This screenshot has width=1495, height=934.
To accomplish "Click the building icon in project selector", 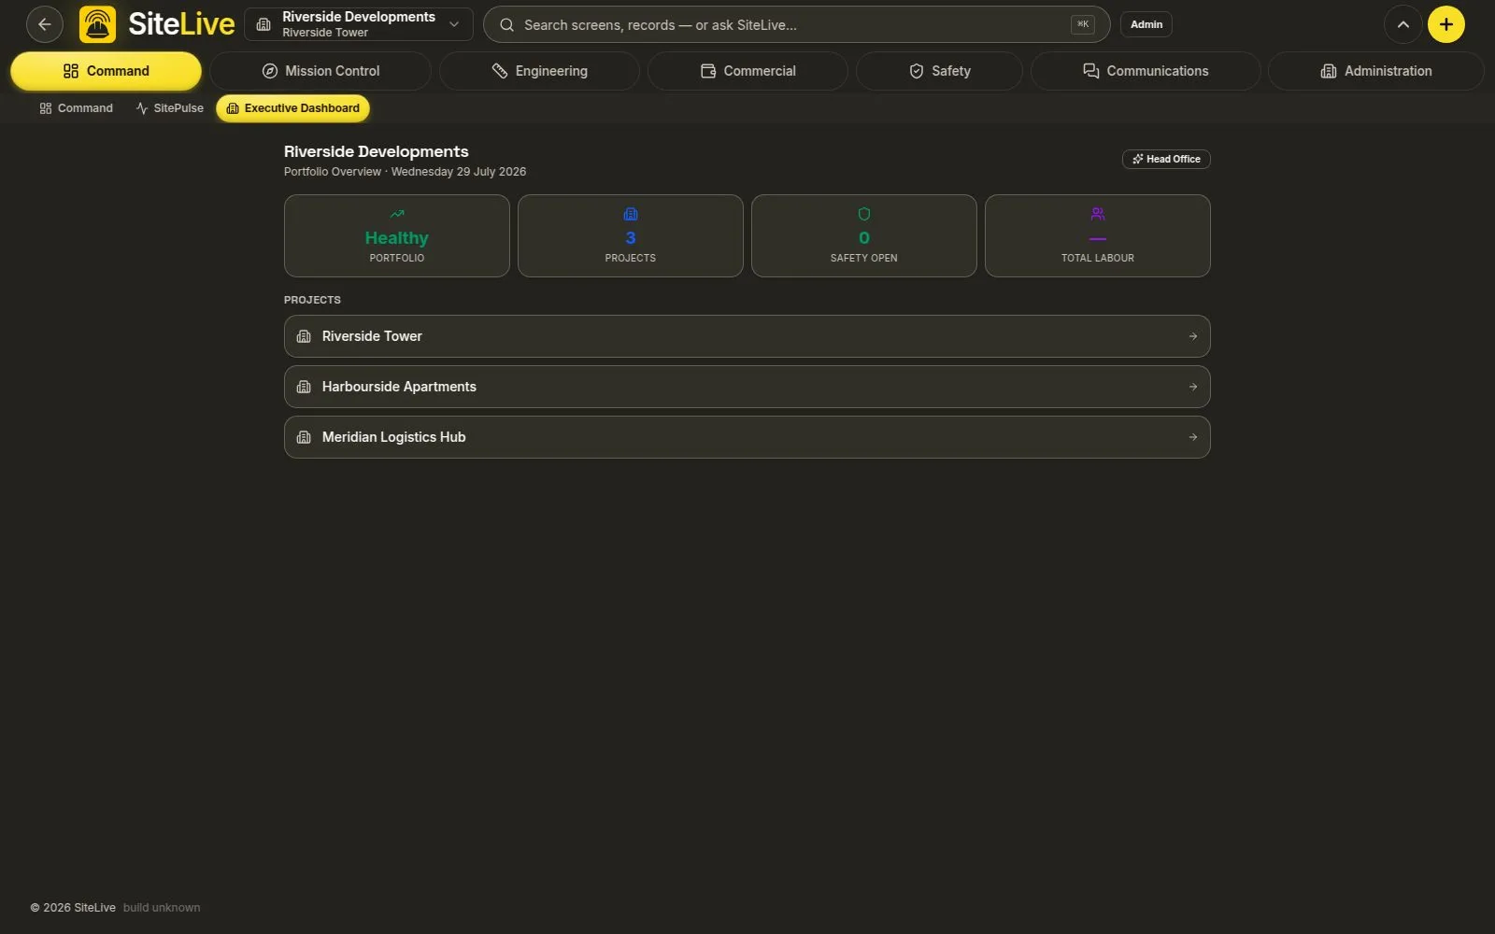I will click(x=263, y=24).
